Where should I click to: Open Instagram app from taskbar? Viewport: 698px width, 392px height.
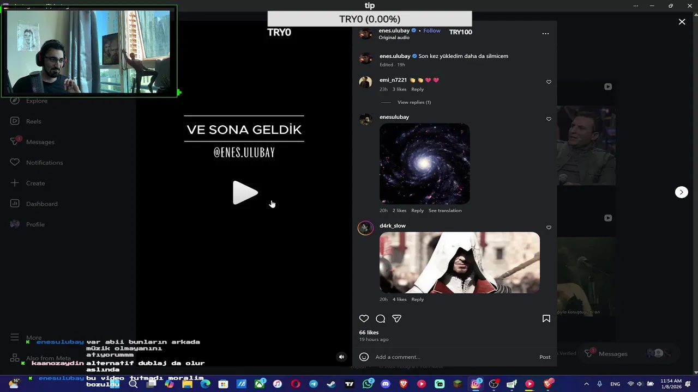pos(476,384)
